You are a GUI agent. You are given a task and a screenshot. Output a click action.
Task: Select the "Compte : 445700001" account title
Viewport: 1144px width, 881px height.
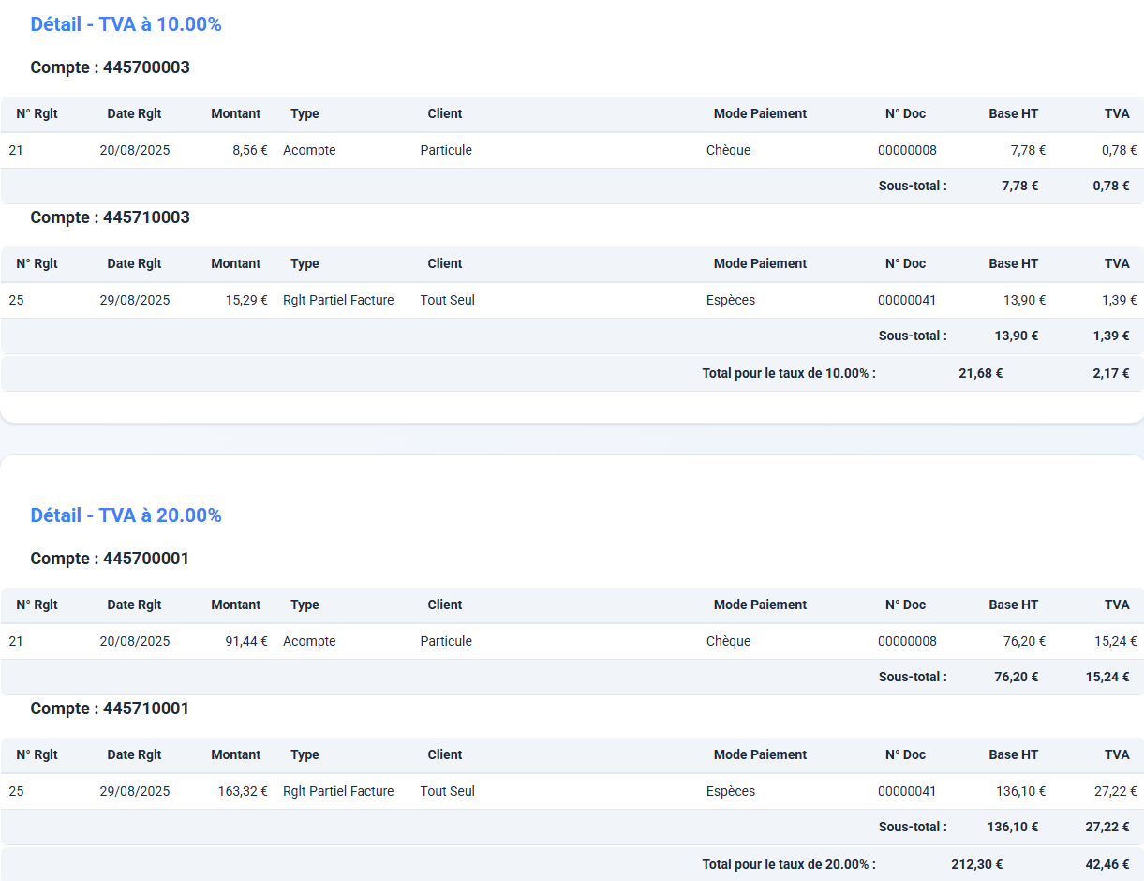110,559
